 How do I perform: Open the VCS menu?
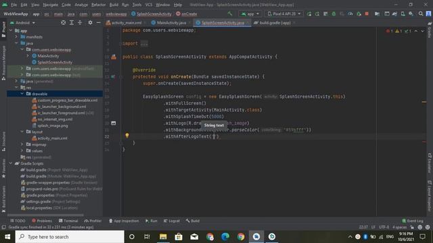click(x=149, y=5)
